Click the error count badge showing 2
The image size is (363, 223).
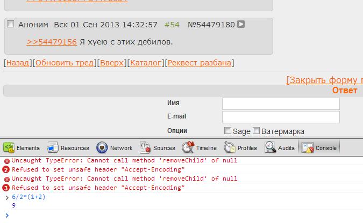coord(6,170)
